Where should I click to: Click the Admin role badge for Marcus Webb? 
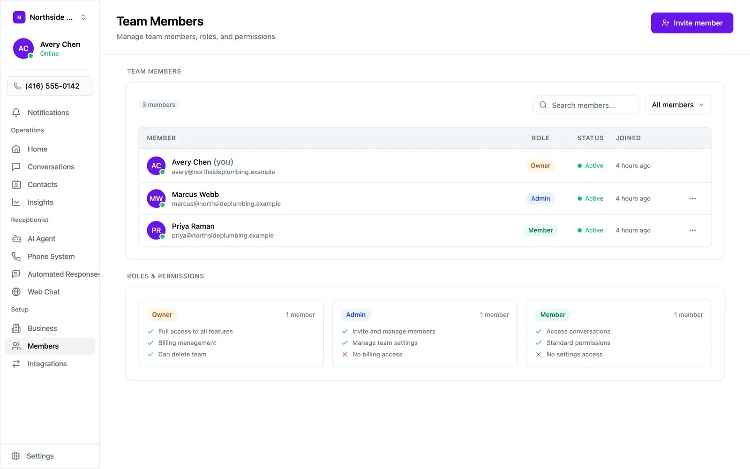tap(540, 198)
